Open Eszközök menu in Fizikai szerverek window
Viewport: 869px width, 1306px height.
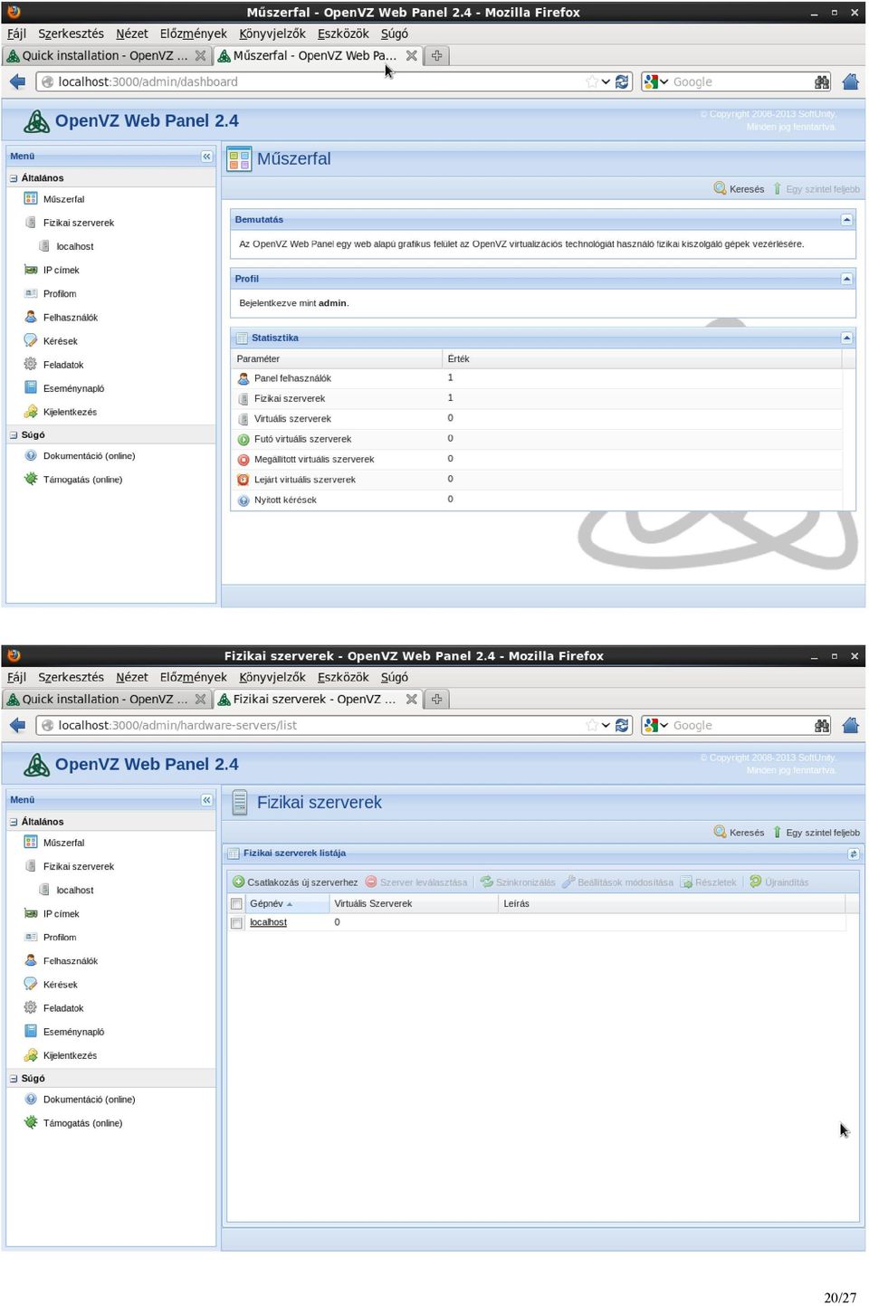(343, 677)
